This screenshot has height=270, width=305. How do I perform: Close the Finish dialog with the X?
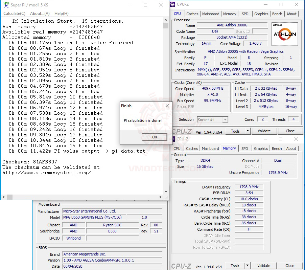167,106
